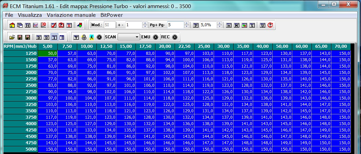Viewport: 361px width, 154px height.
Task: Open the File menu
Action: 9,15
